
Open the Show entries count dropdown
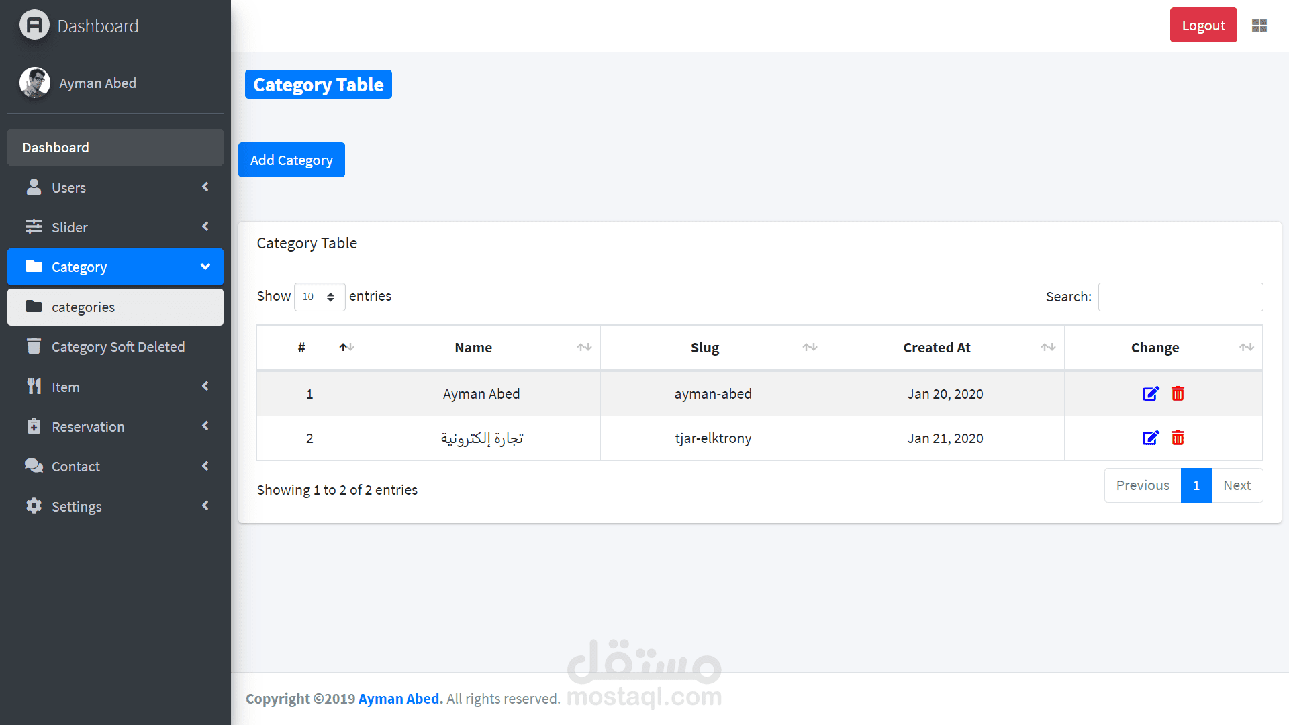click(x=320, y=297)
